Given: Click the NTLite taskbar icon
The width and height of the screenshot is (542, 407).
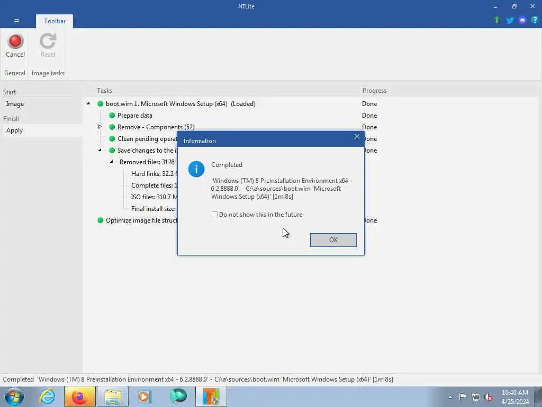Looking at the screenshot, I should point(211,396).
